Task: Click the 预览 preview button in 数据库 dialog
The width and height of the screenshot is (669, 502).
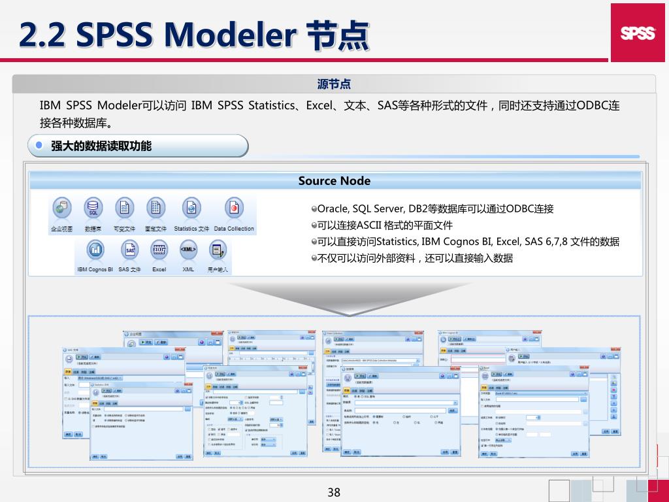Action: (360, 376)
